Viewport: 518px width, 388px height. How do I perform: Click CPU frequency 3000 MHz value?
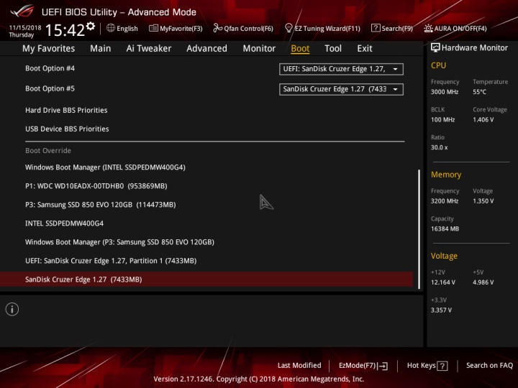pos(445,92)
